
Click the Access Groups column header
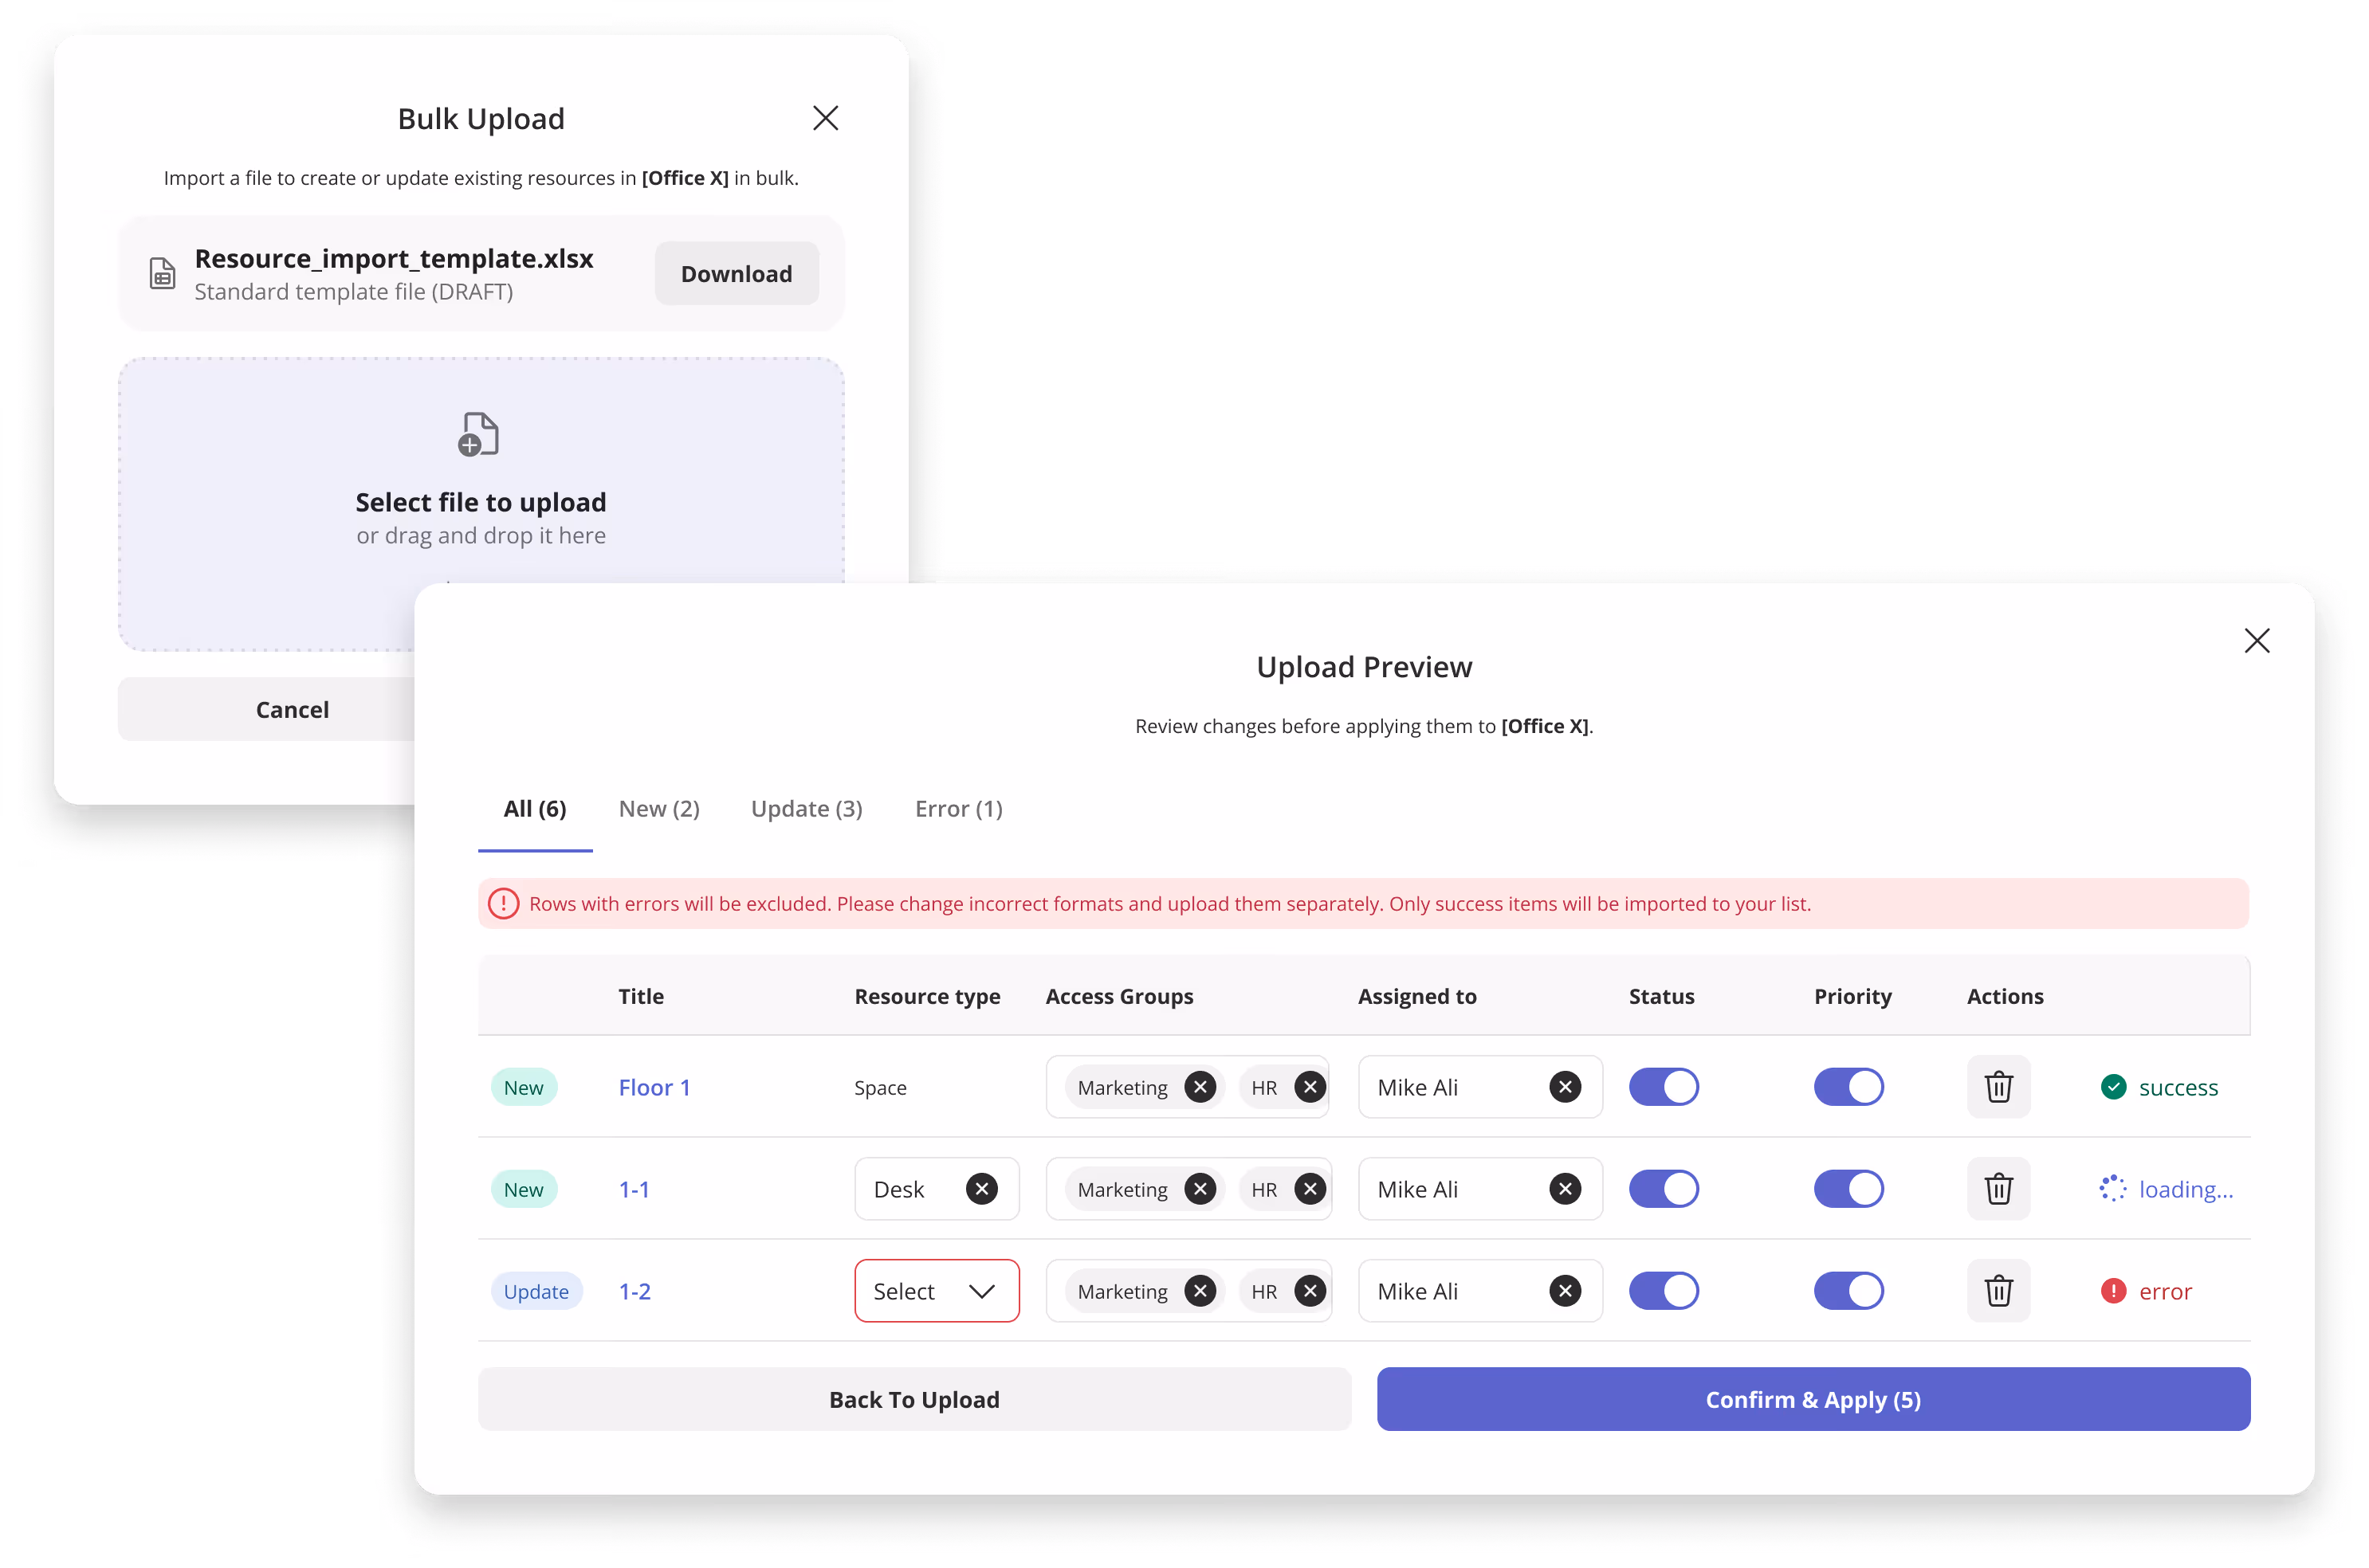click(1118, 996)
